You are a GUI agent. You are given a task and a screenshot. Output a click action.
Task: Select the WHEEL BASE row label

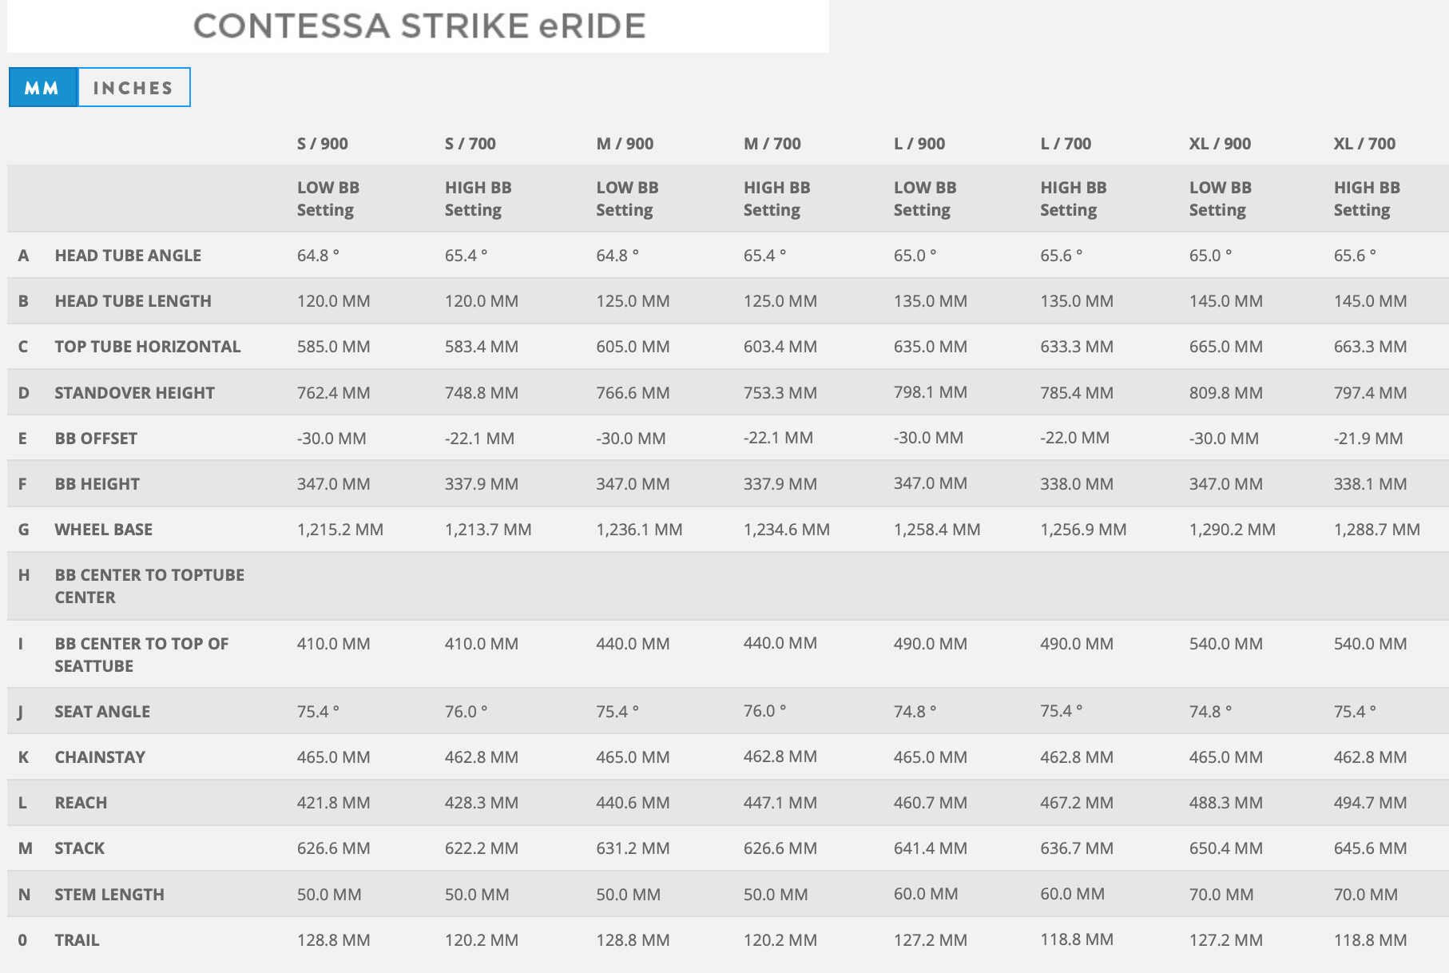click(103, 530)
